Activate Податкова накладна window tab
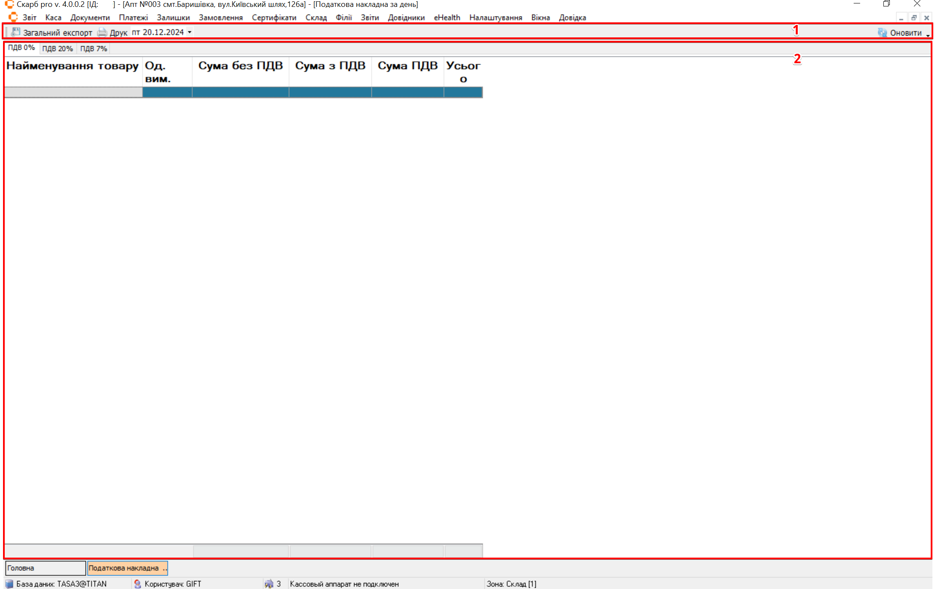935x589 pixels. [127, 568]
